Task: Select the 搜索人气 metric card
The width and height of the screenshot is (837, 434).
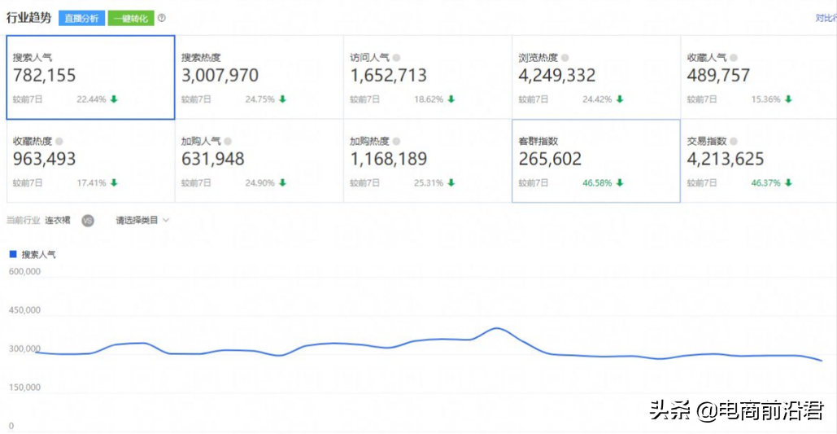Action: pyautogui.click(x=90, y=77)
